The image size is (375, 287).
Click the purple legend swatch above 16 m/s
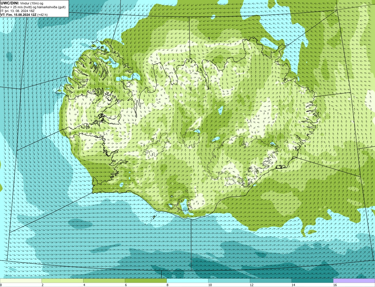tap(354, 281)
